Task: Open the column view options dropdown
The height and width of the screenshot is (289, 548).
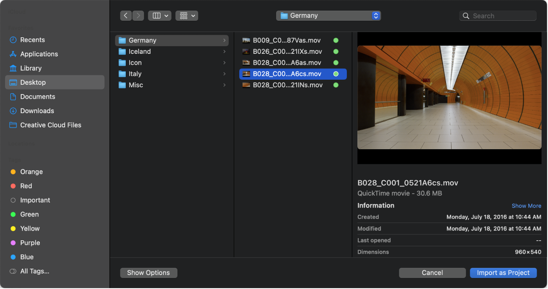Action: (160, 16)
